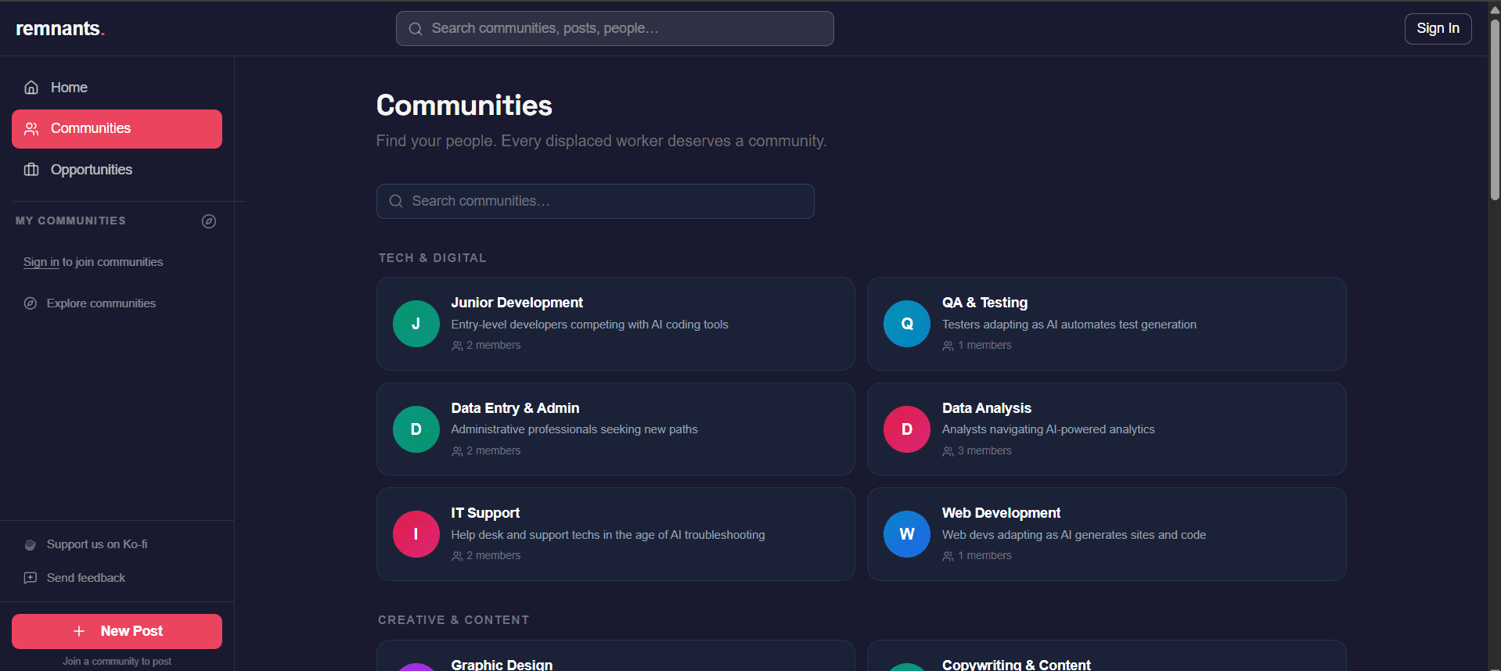This screenshot has height=671, width=1501.
Task: Click the plus icon on New Post
Action: pyautogui.click(x=79, y=631)
